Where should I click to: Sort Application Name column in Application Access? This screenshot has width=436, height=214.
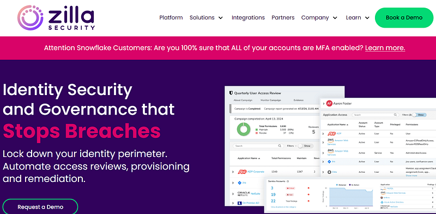[337, 125]
